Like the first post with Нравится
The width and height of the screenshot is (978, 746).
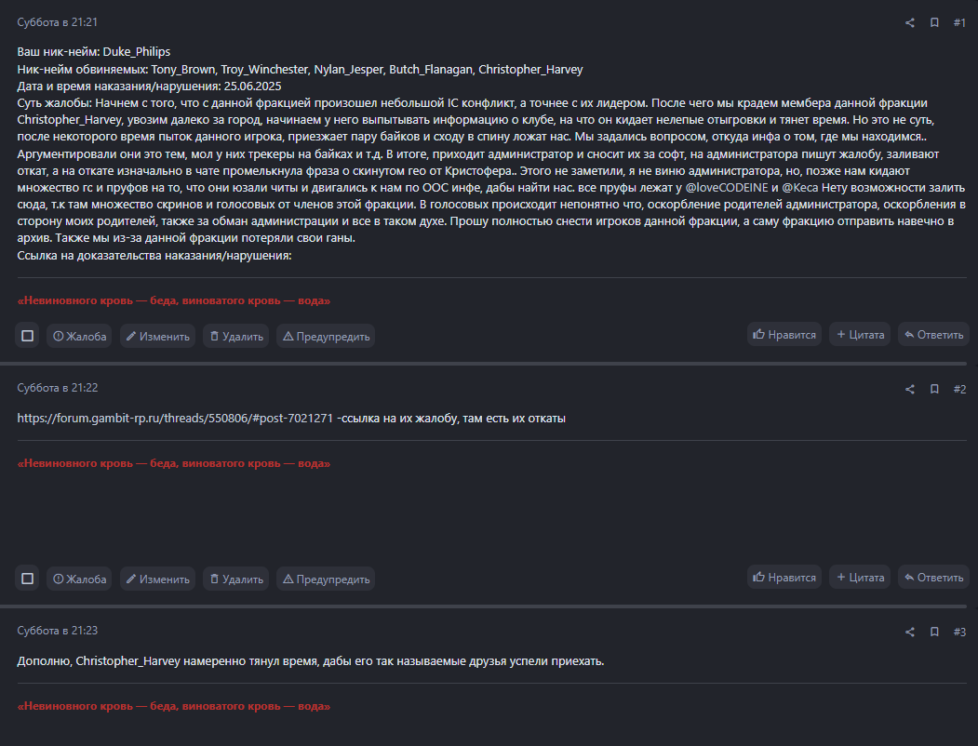[784, 335]
